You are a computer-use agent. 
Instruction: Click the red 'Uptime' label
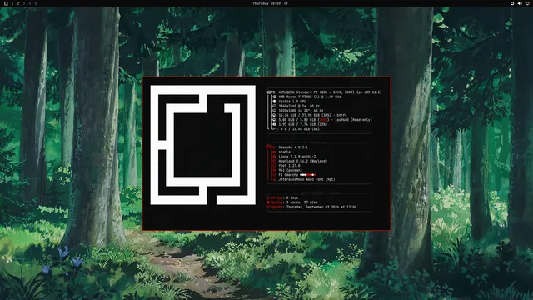coord(276,202)
